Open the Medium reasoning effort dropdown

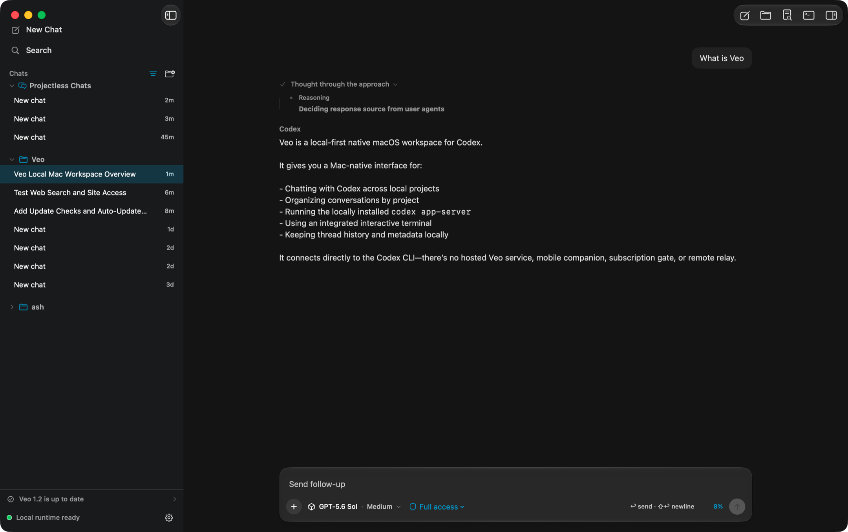click(384, 506)
